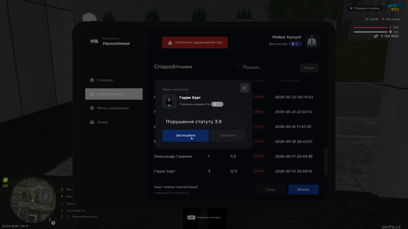Click the people icon beside Співробітники
The height and width of the screenshot is (229, 408).
point(92,94)
